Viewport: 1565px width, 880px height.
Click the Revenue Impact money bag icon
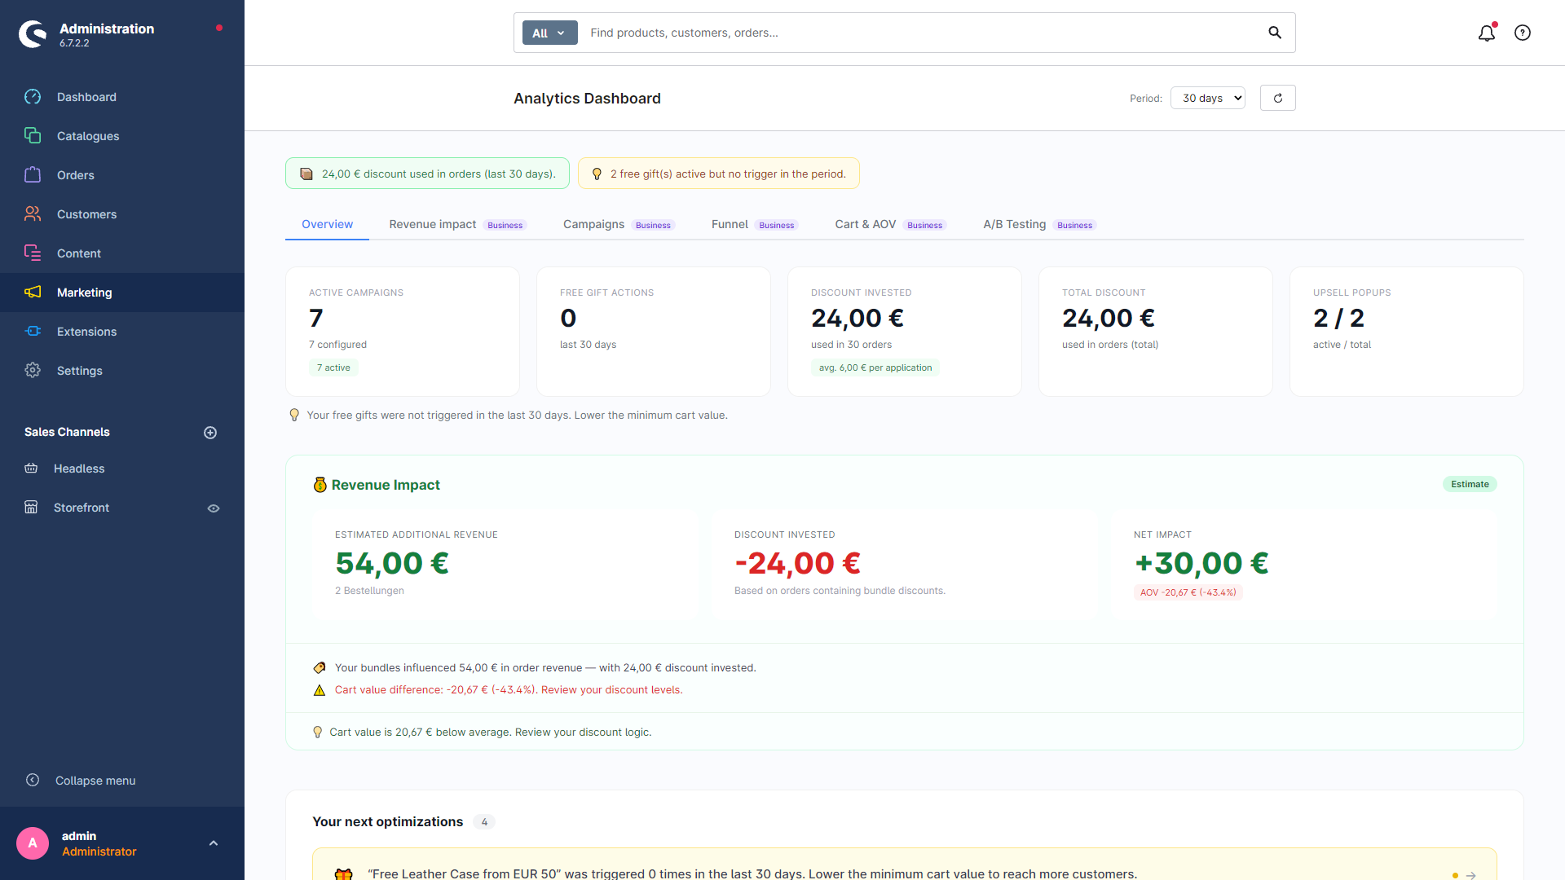coord(320,485)
